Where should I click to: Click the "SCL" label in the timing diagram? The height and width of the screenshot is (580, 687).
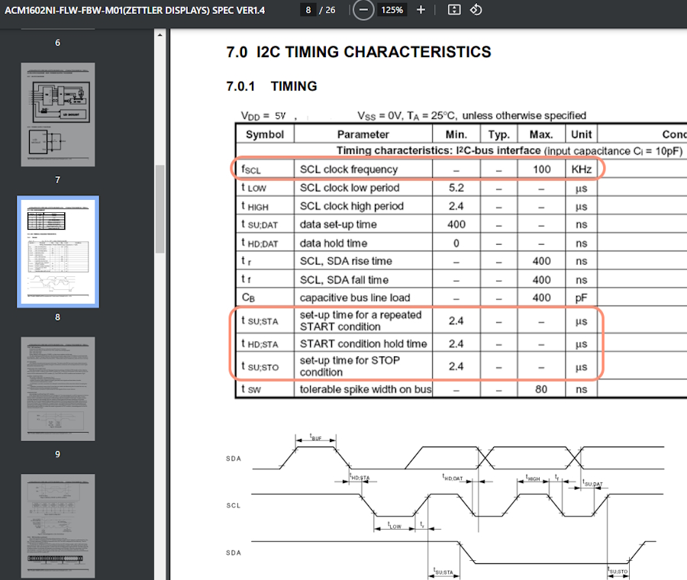(233, 505)
